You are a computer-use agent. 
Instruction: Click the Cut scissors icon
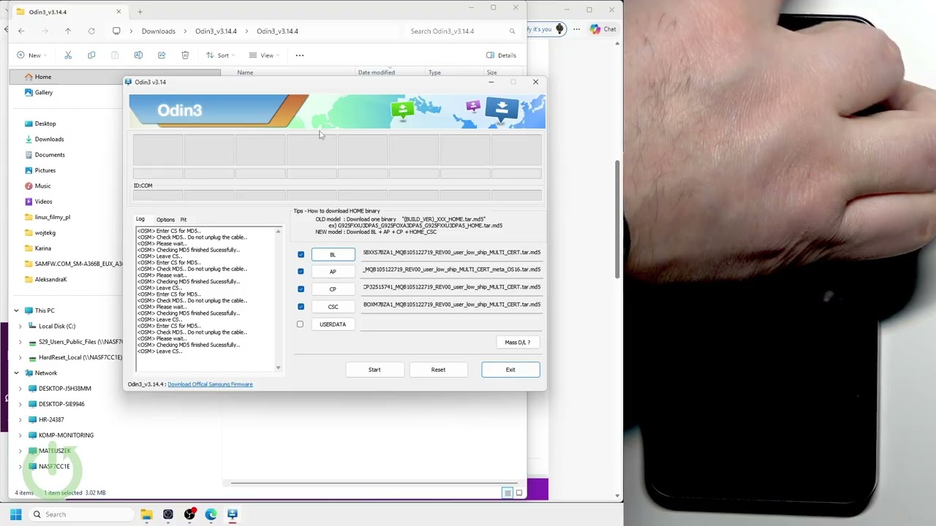(68, 56)
